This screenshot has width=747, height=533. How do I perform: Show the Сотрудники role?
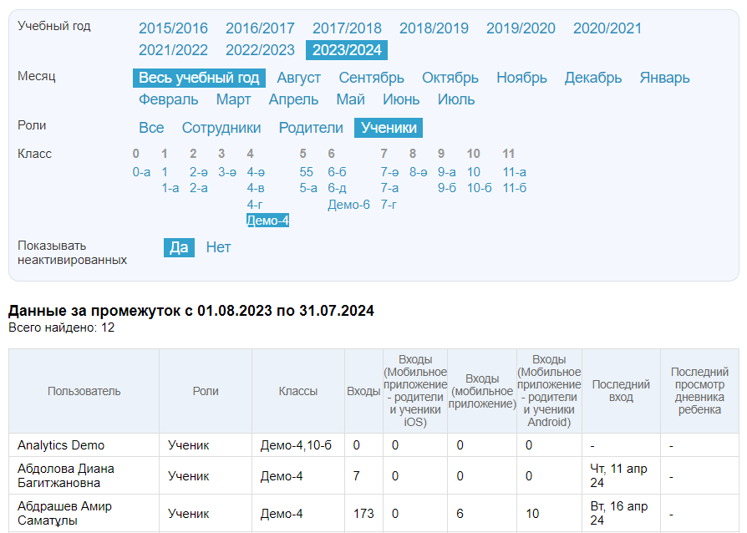click(x=221, y=128)
